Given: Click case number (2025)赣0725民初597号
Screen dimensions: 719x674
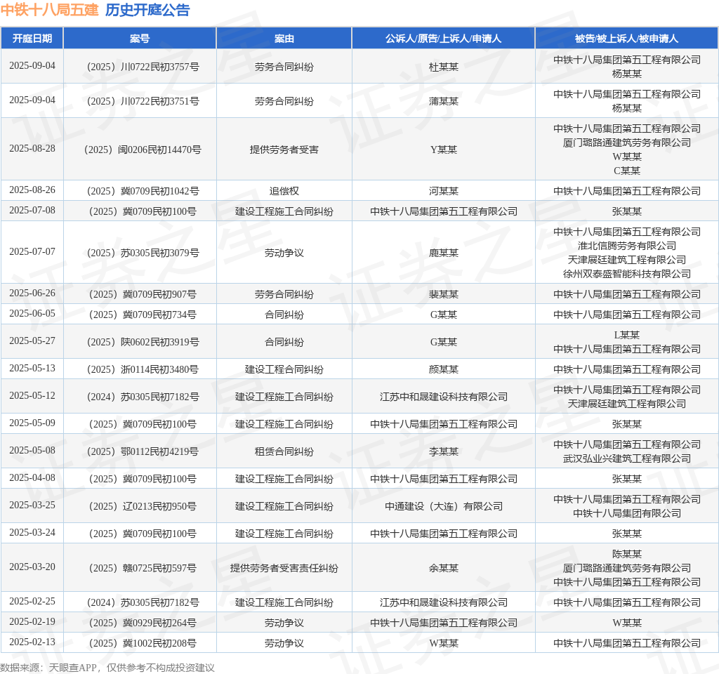Looking at the screenshot, I should tap(143, 568).
